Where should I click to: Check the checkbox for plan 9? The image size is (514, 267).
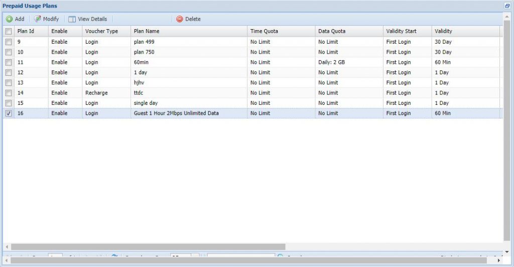tap(8, 42)
